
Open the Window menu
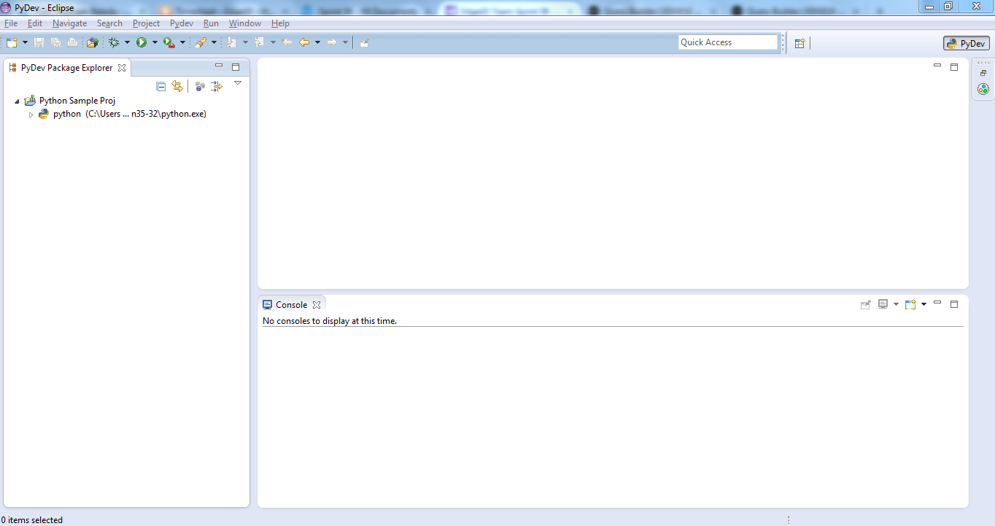click(x=245, y=23)
